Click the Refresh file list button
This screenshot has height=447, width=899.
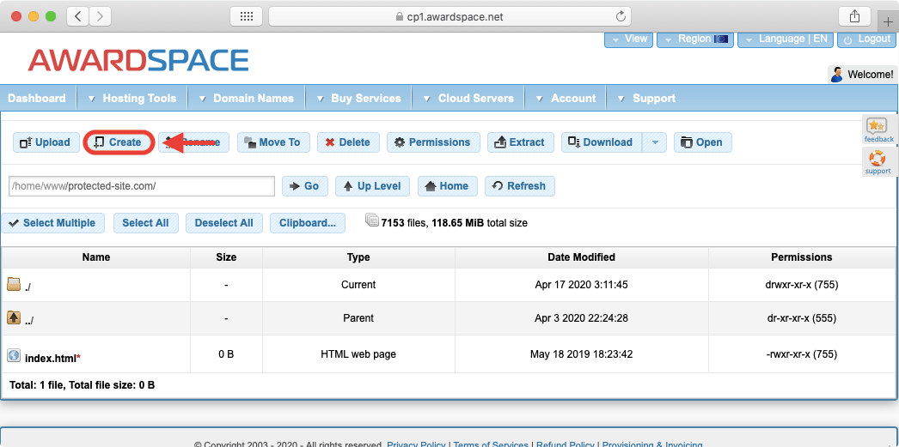coord(519,186)
